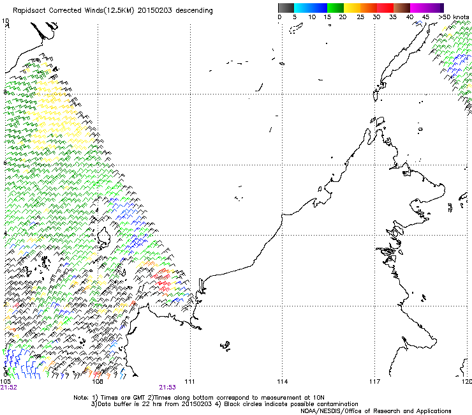Click the purple time stamp '21:53'
This screenshot has height=415, width=472.
[x=167, y=388]
